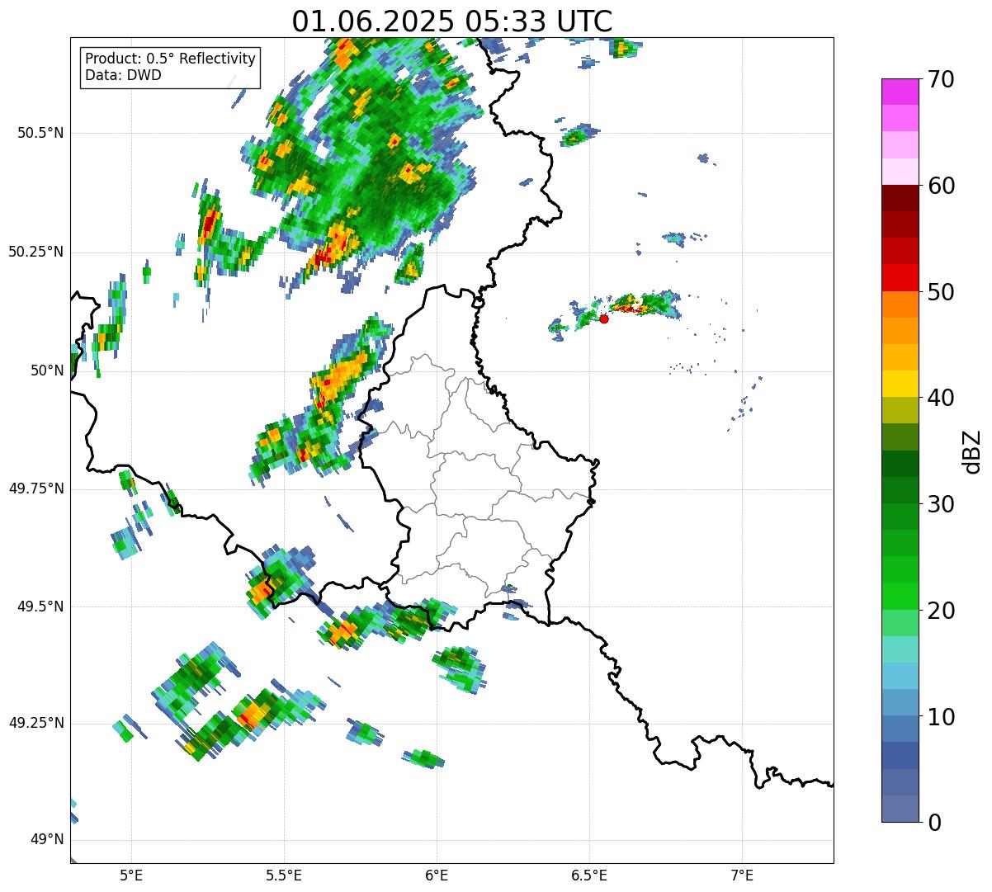Click the title 01.06.2025 05:33 UTC
992x892 pixels.
pyautogui.click(x=452, y=21)
